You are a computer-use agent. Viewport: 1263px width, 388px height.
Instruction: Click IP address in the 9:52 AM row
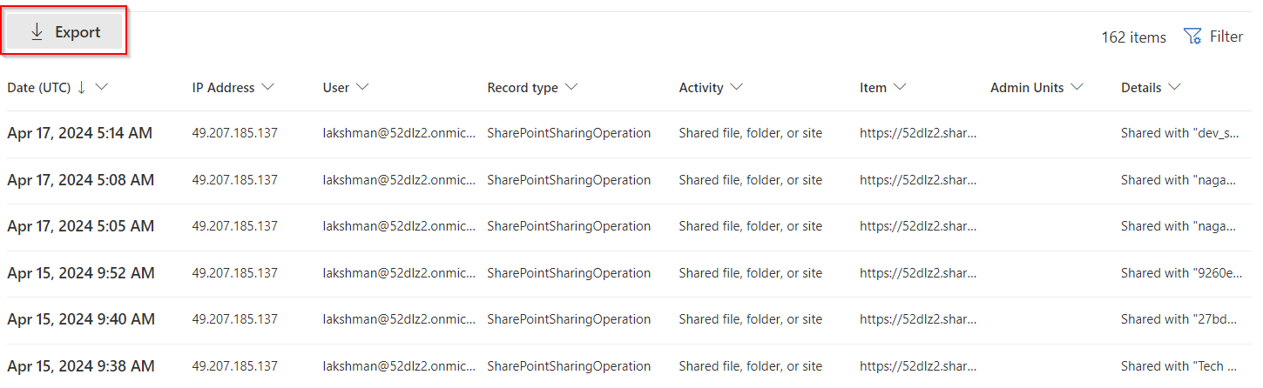pyautogui.click(x=235, y=273)
